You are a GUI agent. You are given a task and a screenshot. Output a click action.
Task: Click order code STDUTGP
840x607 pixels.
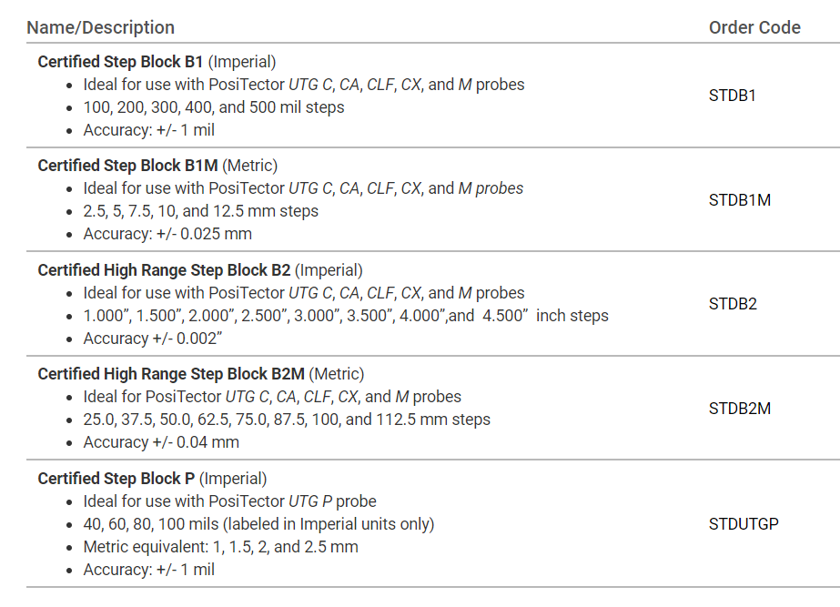tap(744, 524)
